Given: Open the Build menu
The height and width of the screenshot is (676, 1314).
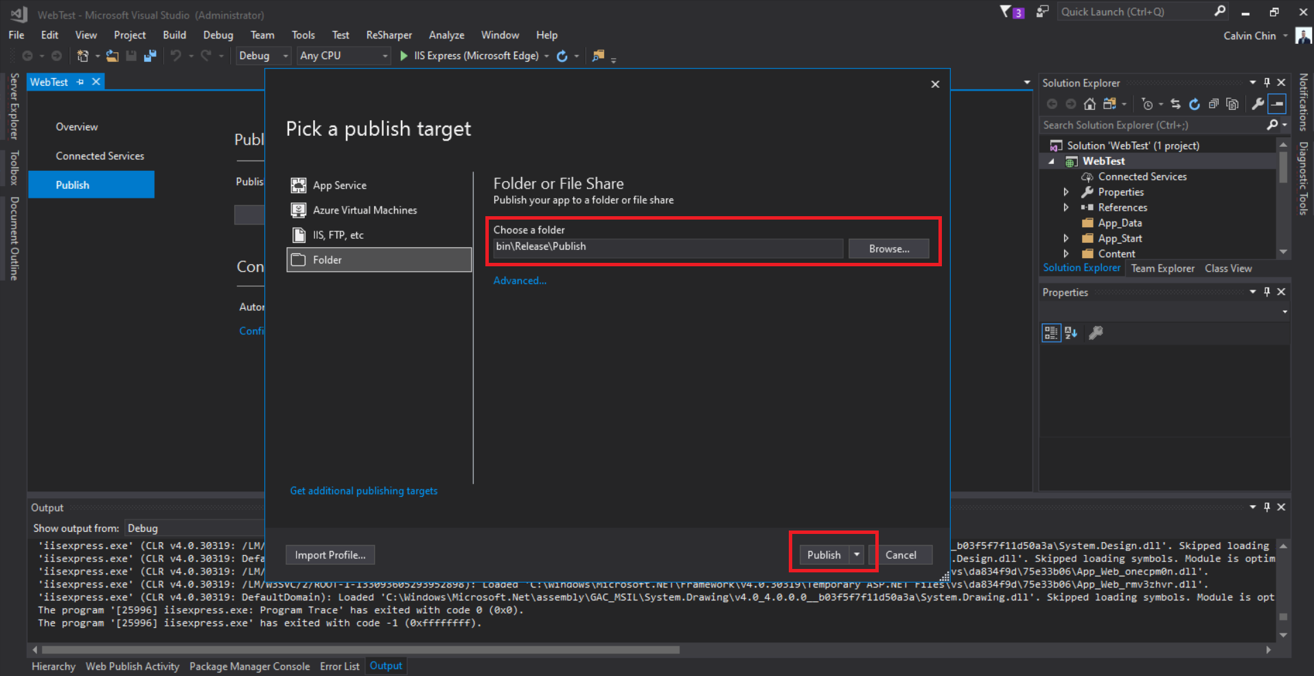Looking at the screenshot, I should (x=174, y=35).
